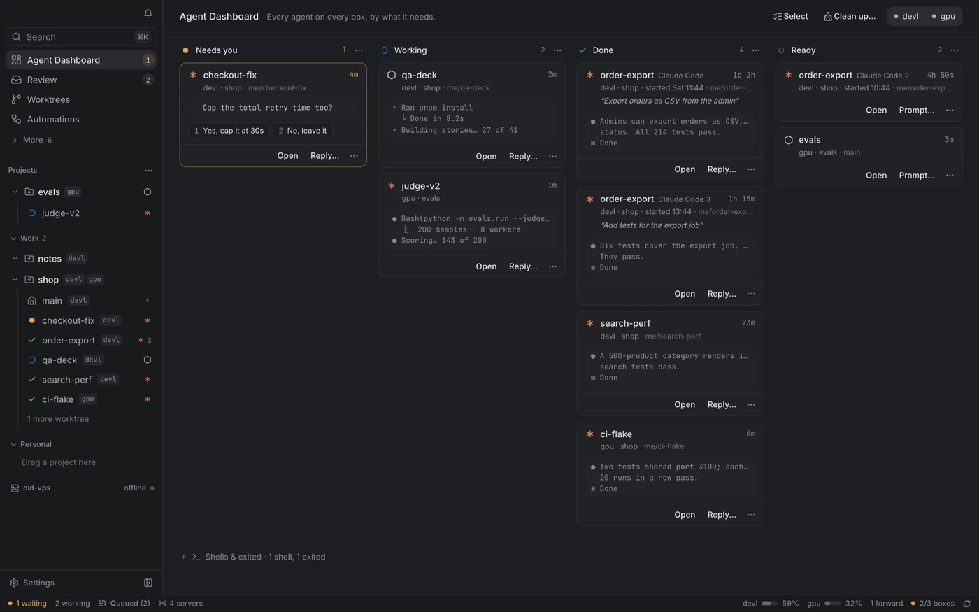This screenshot has width=979, height=612.
Task: Reply to the qa-deck agent
Action: [523, 157]
